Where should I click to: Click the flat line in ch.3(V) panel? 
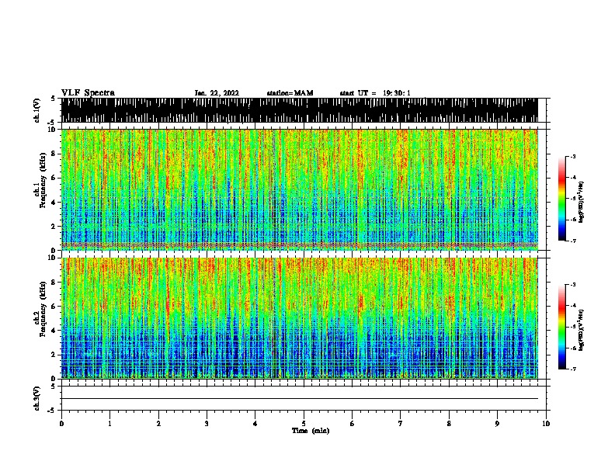tap(299, 399)
